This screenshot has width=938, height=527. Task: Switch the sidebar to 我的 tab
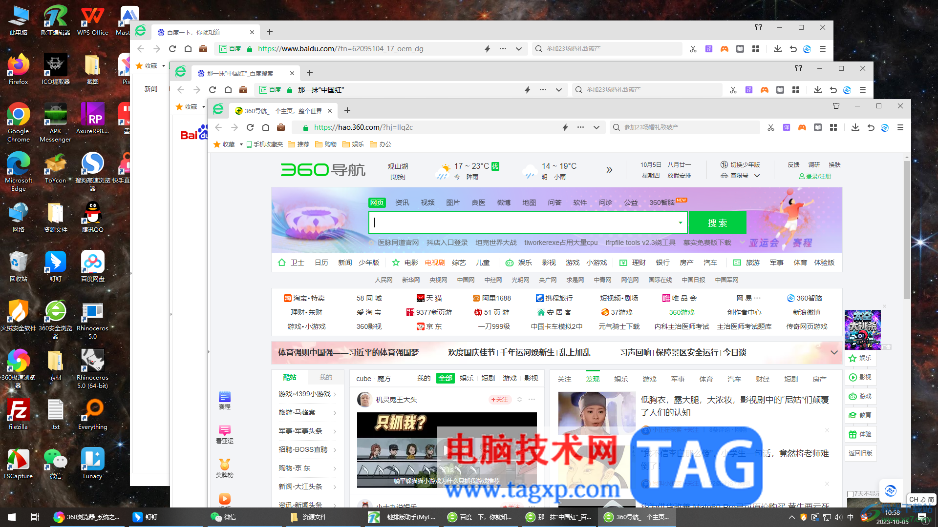pos(325,377)
